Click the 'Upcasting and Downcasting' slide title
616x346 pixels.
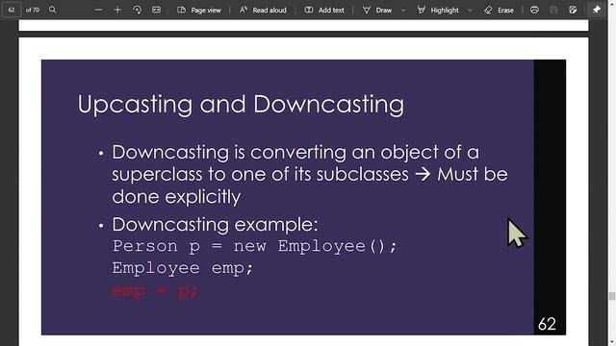tap(241, 105)
